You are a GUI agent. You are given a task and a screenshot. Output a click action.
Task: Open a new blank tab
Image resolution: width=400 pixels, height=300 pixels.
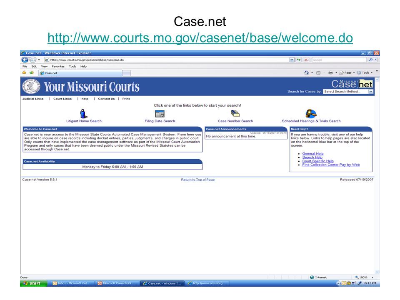coord(127,73)
